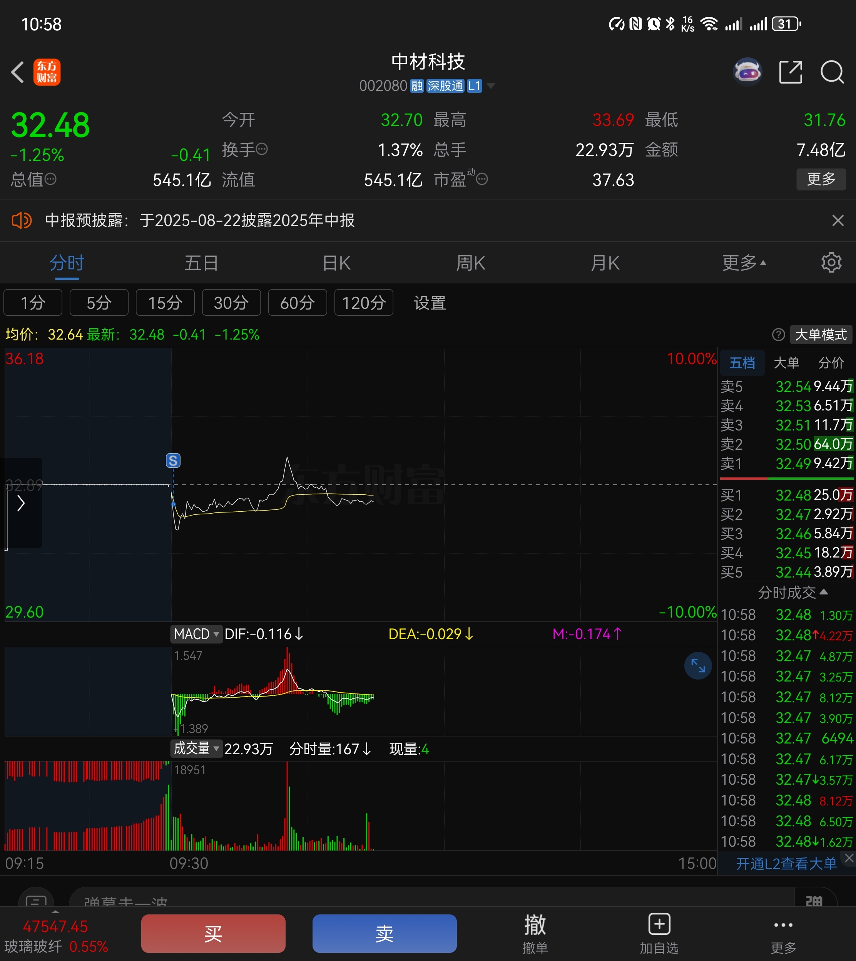Select the 15分 period
This screenshot has width=856, height=961.
pyautogui.click(x=165, y=303)
